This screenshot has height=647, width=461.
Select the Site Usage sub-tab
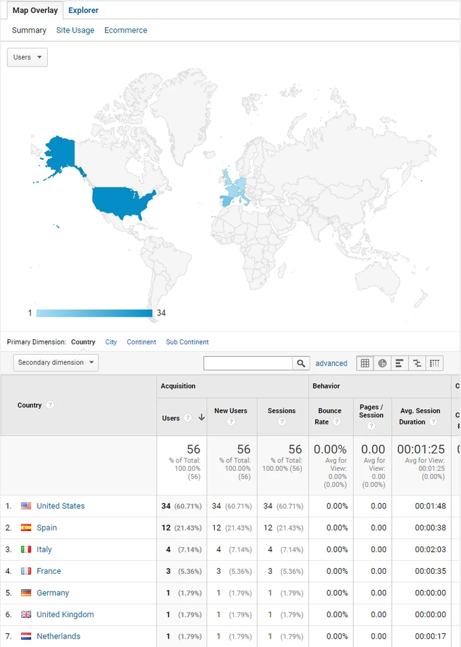75,30
